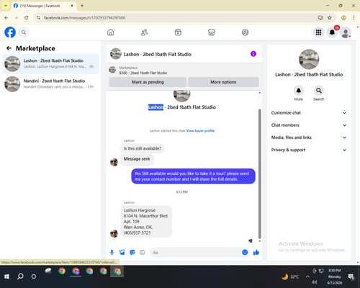Viewport: 360px width, 288px height.
Task: Click the message text field Aa
Action: coord(196,253)
